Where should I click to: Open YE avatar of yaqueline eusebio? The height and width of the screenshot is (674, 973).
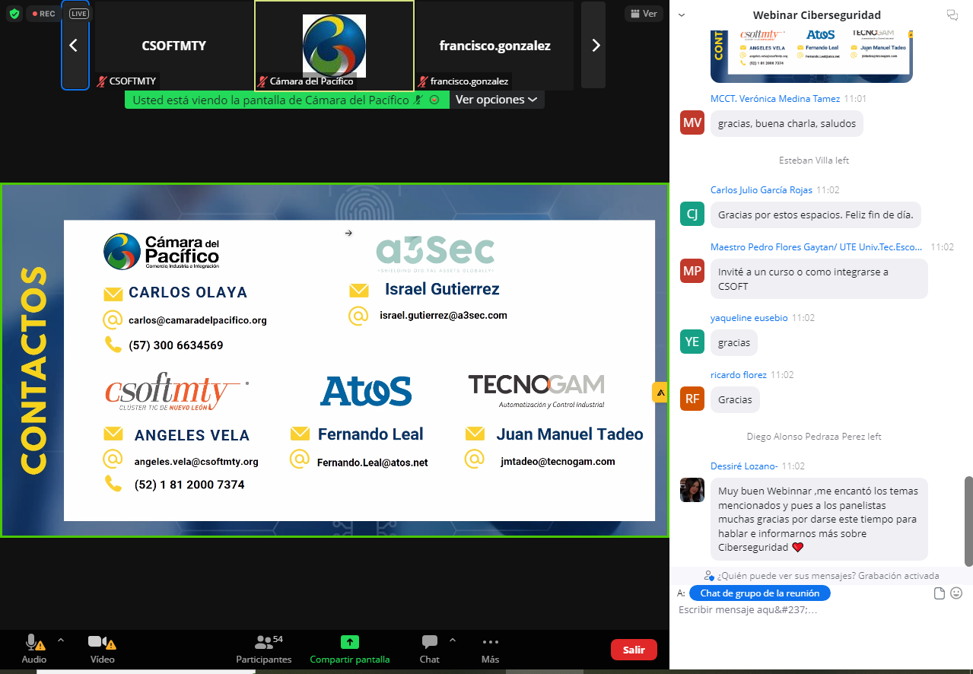[x=692, y=342]
